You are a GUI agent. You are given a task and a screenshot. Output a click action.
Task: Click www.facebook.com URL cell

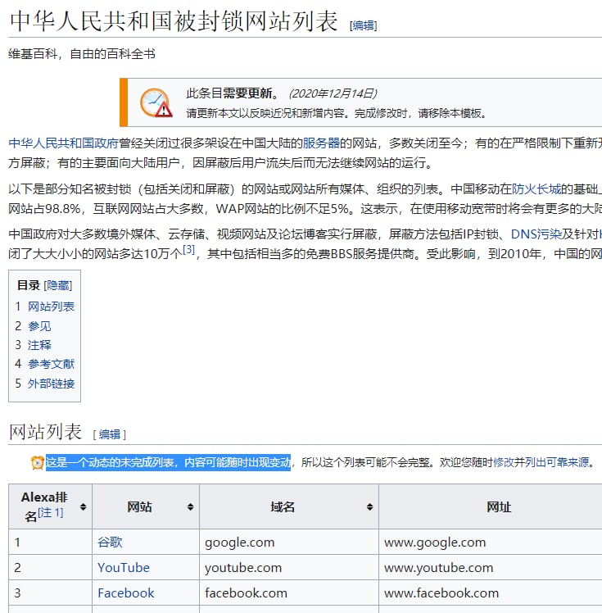[x=491, y=593]
